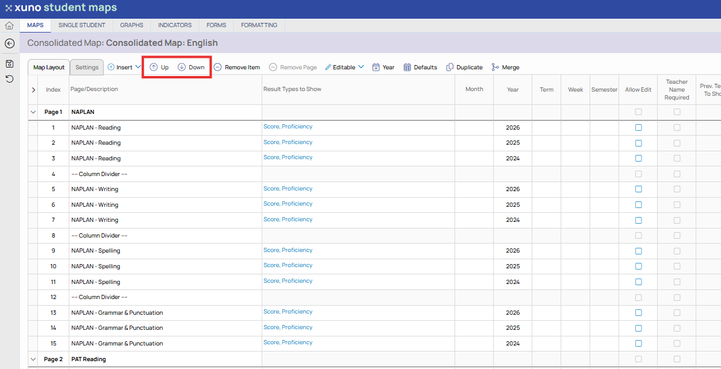Save the map with disk icon
Image resolution: width=721 pixels, height=369 pixels.
coord(10,63)
